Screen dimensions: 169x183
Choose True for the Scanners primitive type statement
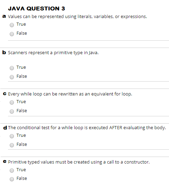(x=12, y=68)
